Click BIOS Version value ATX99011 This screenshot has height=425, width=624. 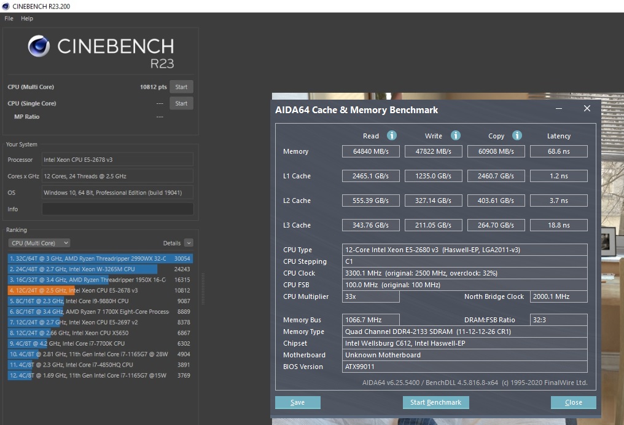pyautogui.click(x=465, y=367)
